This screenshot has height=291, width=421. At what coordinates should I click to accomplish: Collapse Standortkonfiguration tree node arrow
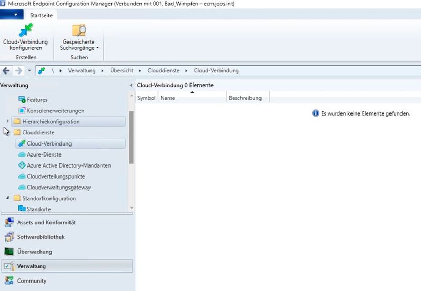[x=7, y=198]
